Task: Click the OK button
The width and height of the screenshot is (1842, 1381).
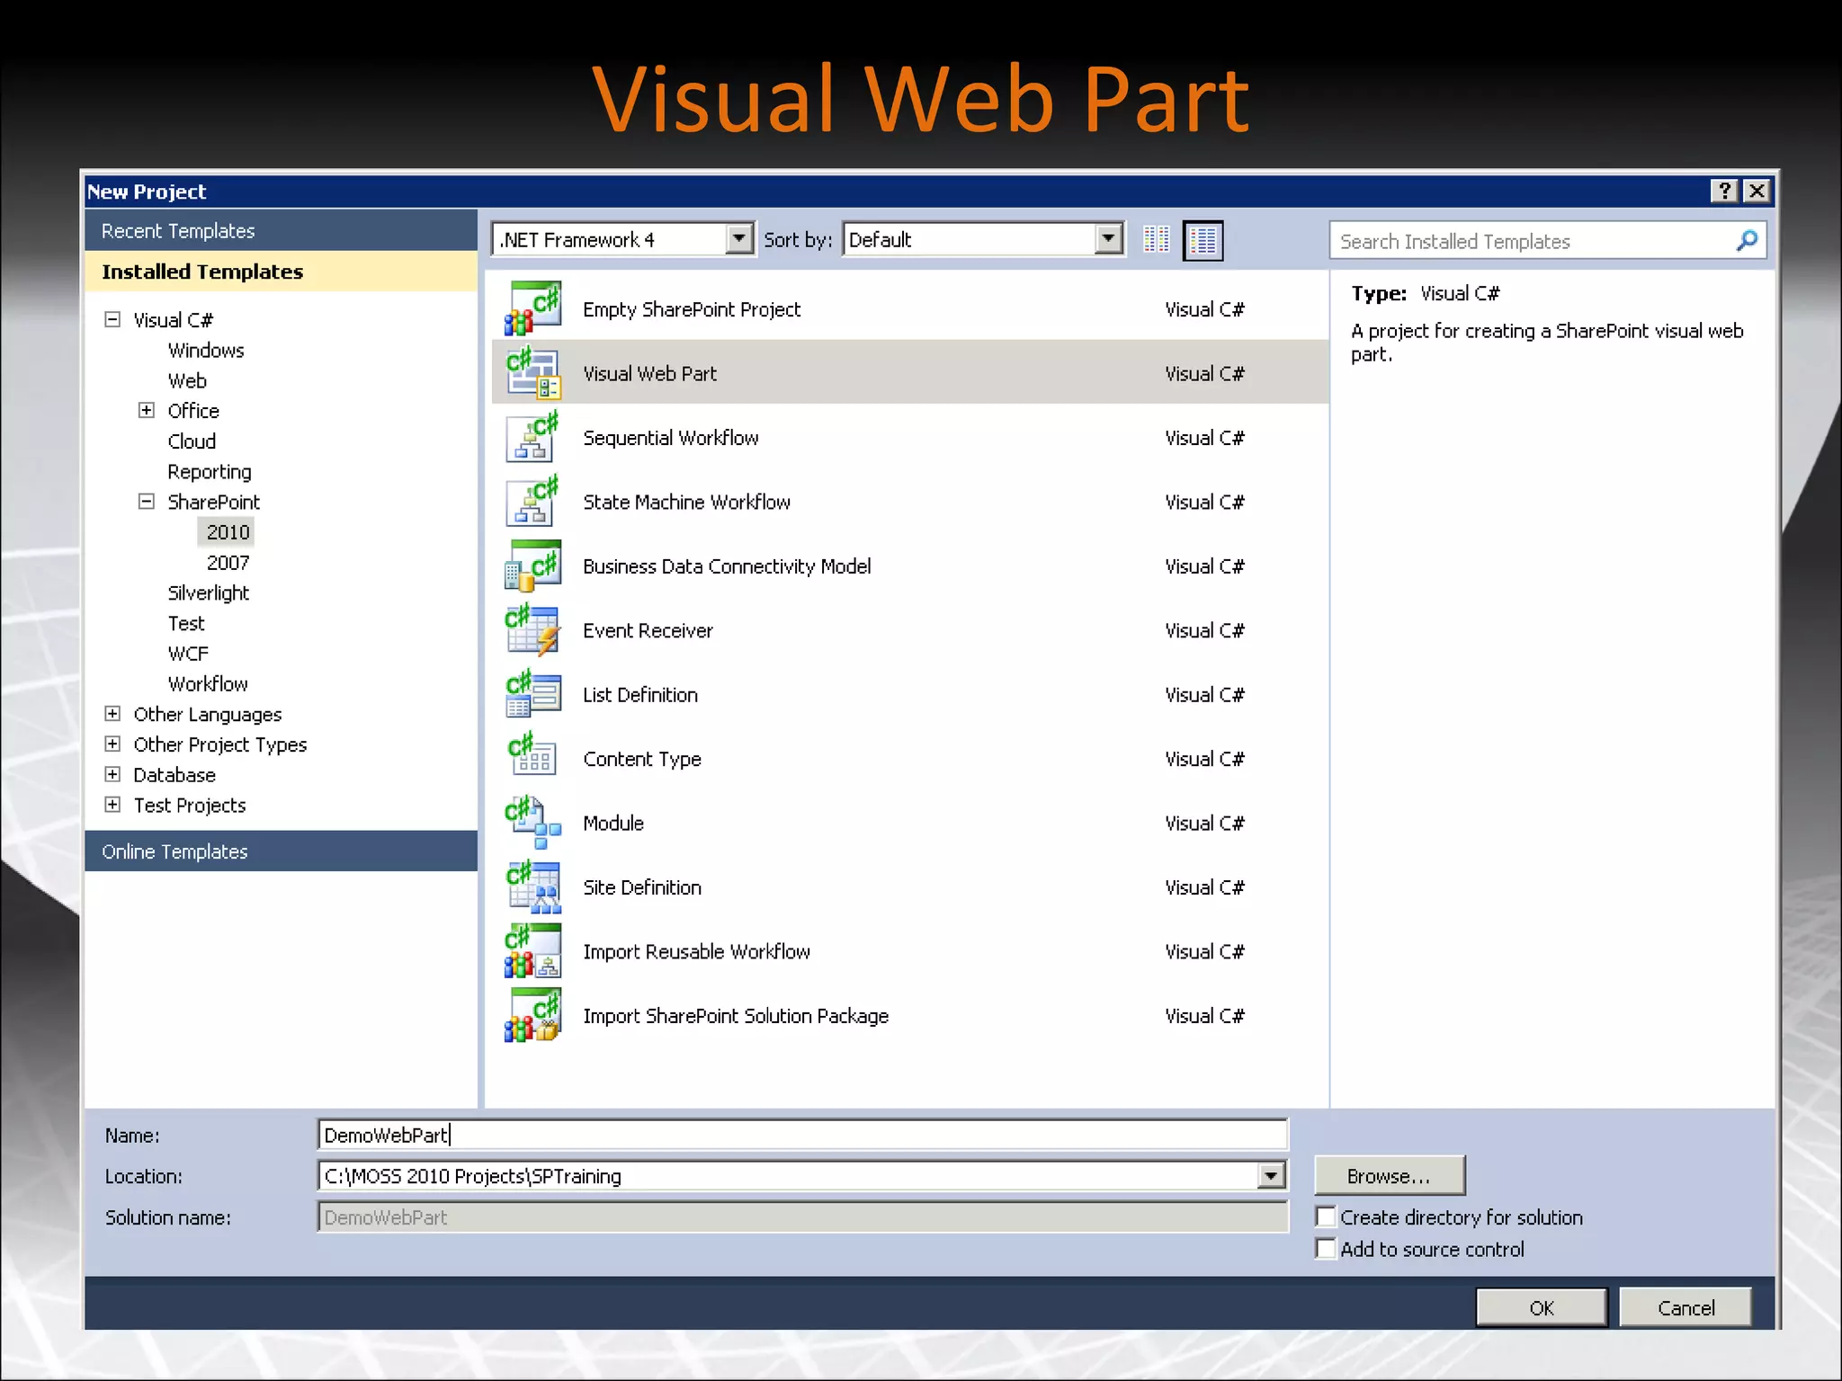Action: [1541, 1307]
